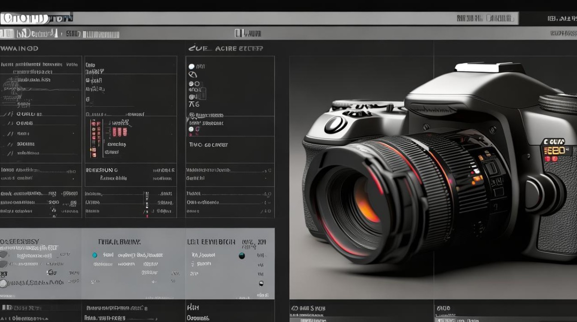Click the white logo in the title bar

(x=24, y=18)
